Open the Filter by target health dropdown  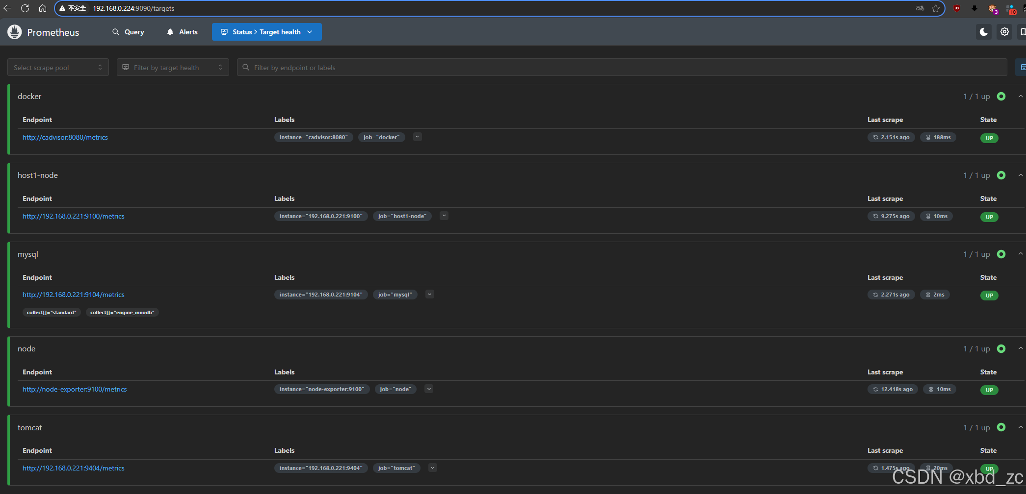pos(173,68)
